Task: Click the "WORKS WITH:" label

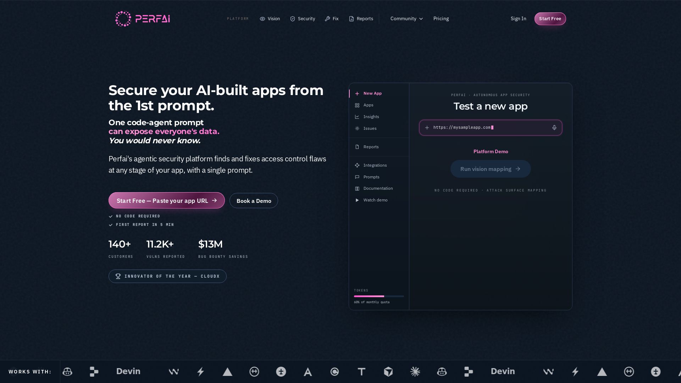Action: (30, 372)
